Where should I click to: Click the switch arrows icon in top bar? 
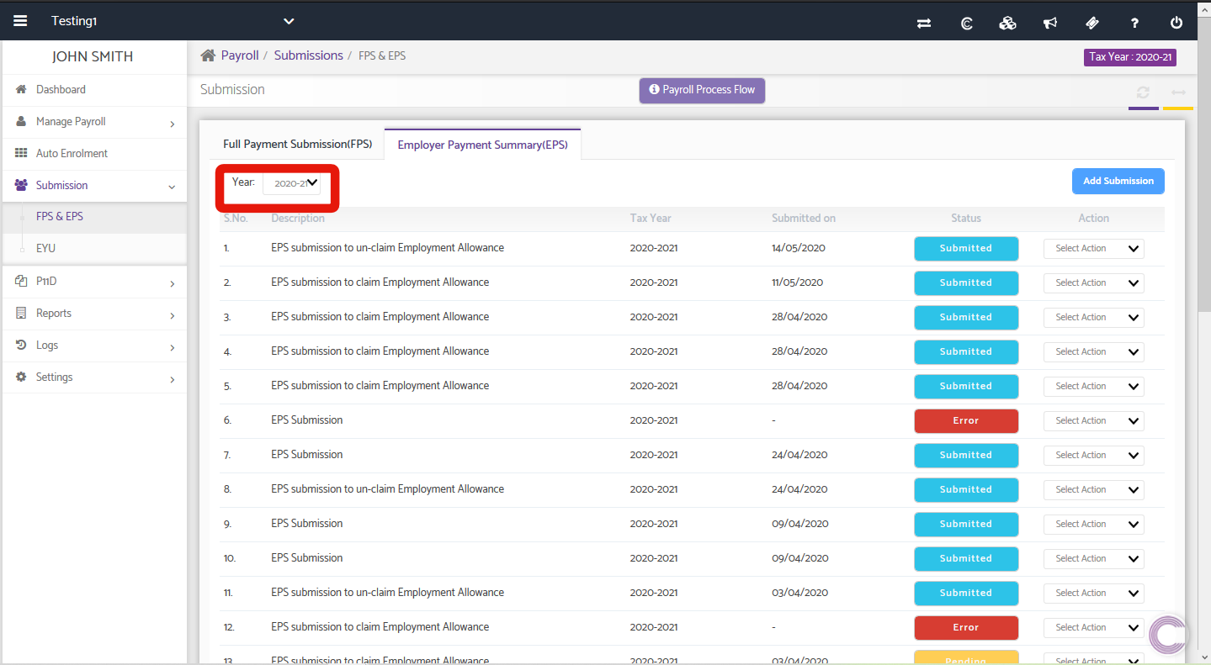(x=924, y=24)
